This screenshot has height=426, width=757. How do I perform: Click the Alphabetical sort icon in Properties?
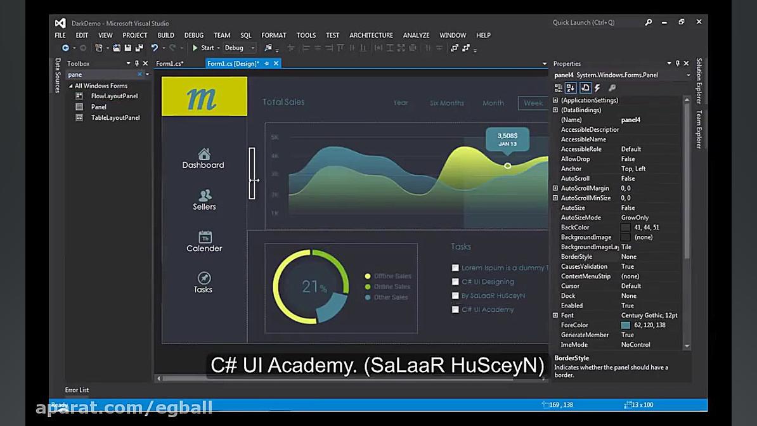coord(571,88)
